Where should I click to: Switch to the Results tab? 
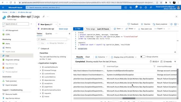tap(80, 57)
